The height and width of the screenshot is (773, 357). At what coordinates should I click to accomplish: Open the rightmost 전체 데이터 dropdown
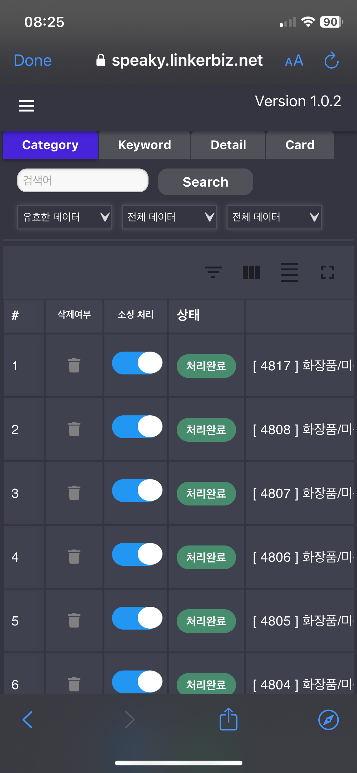coord(274,217)
